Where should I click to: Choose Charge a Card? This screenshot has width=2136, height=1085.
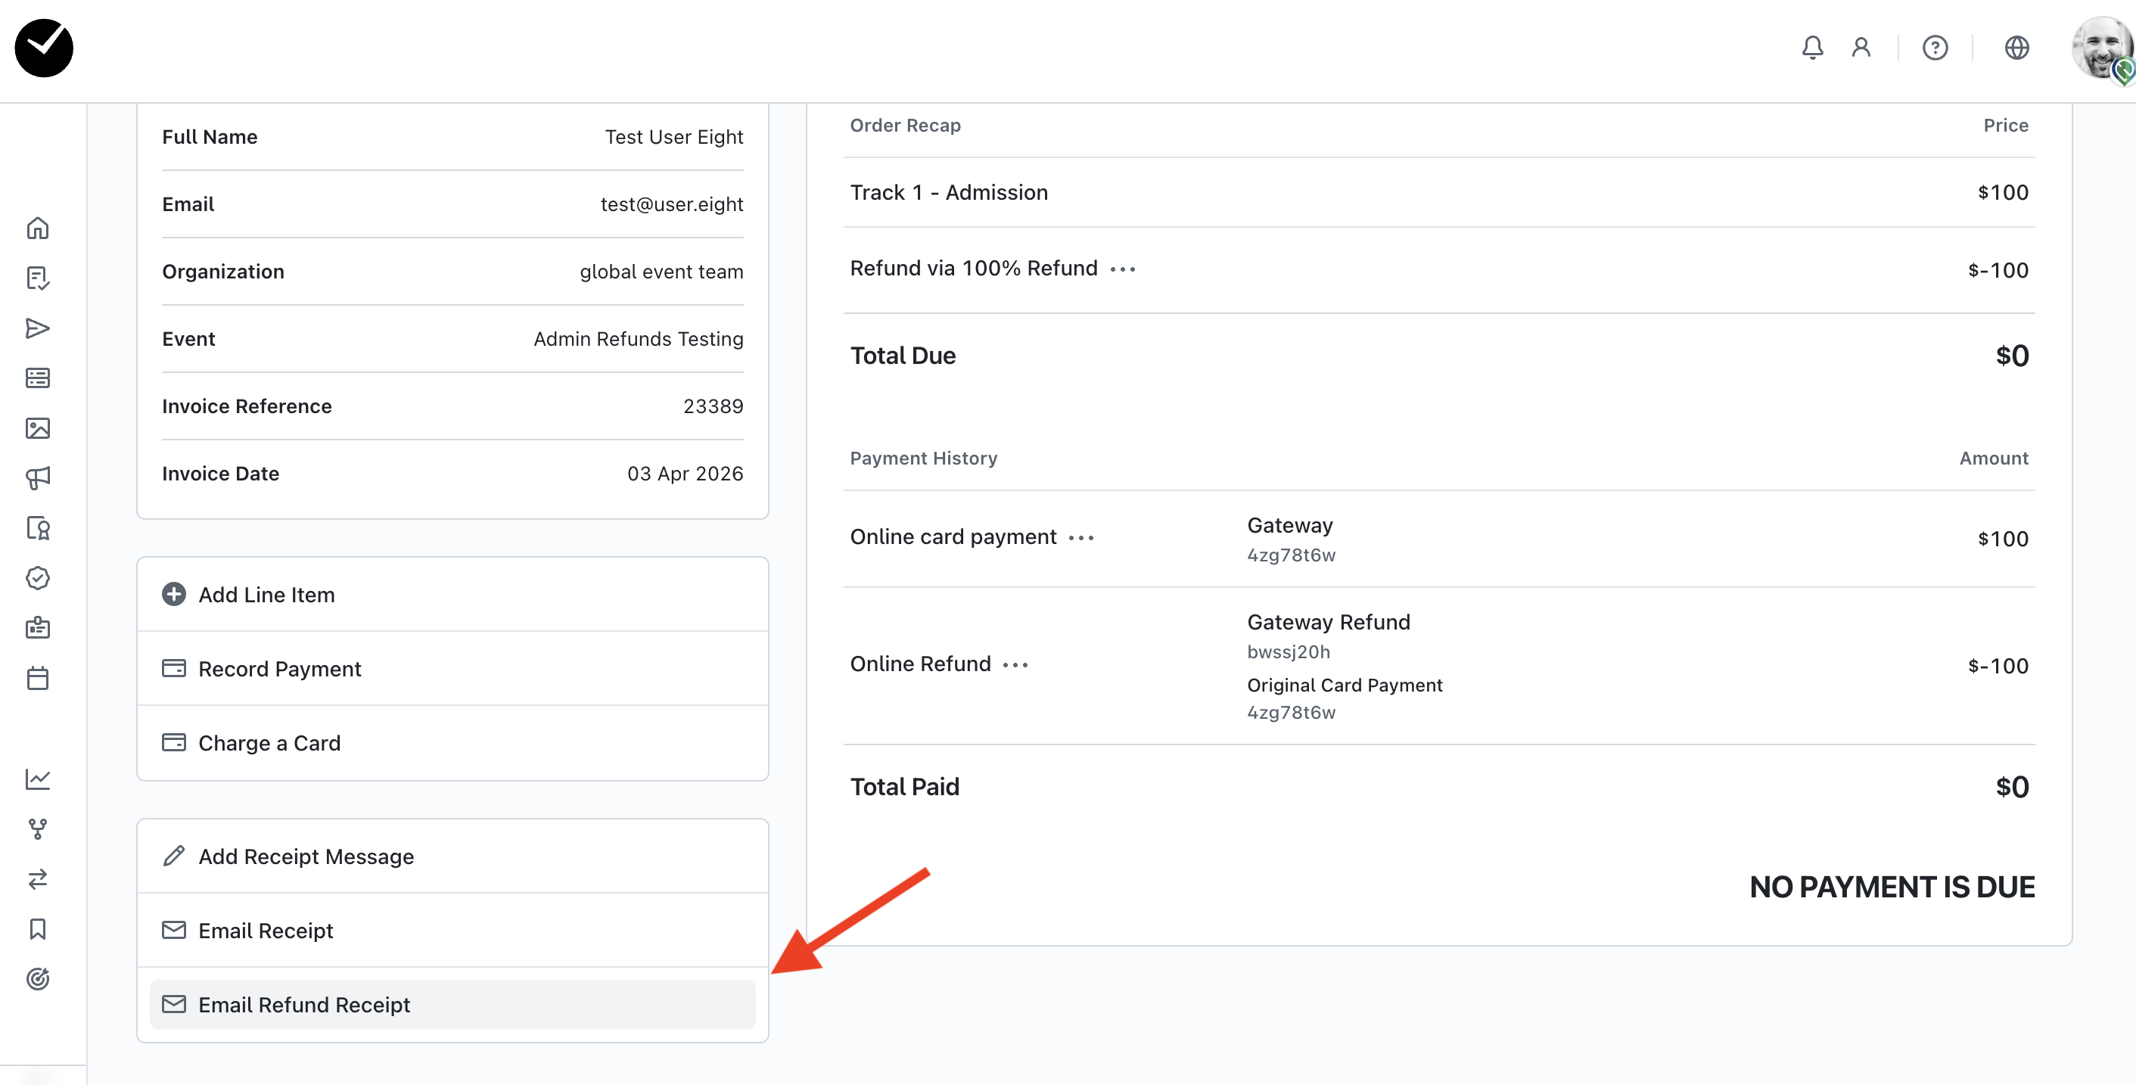tap(269, 743)
